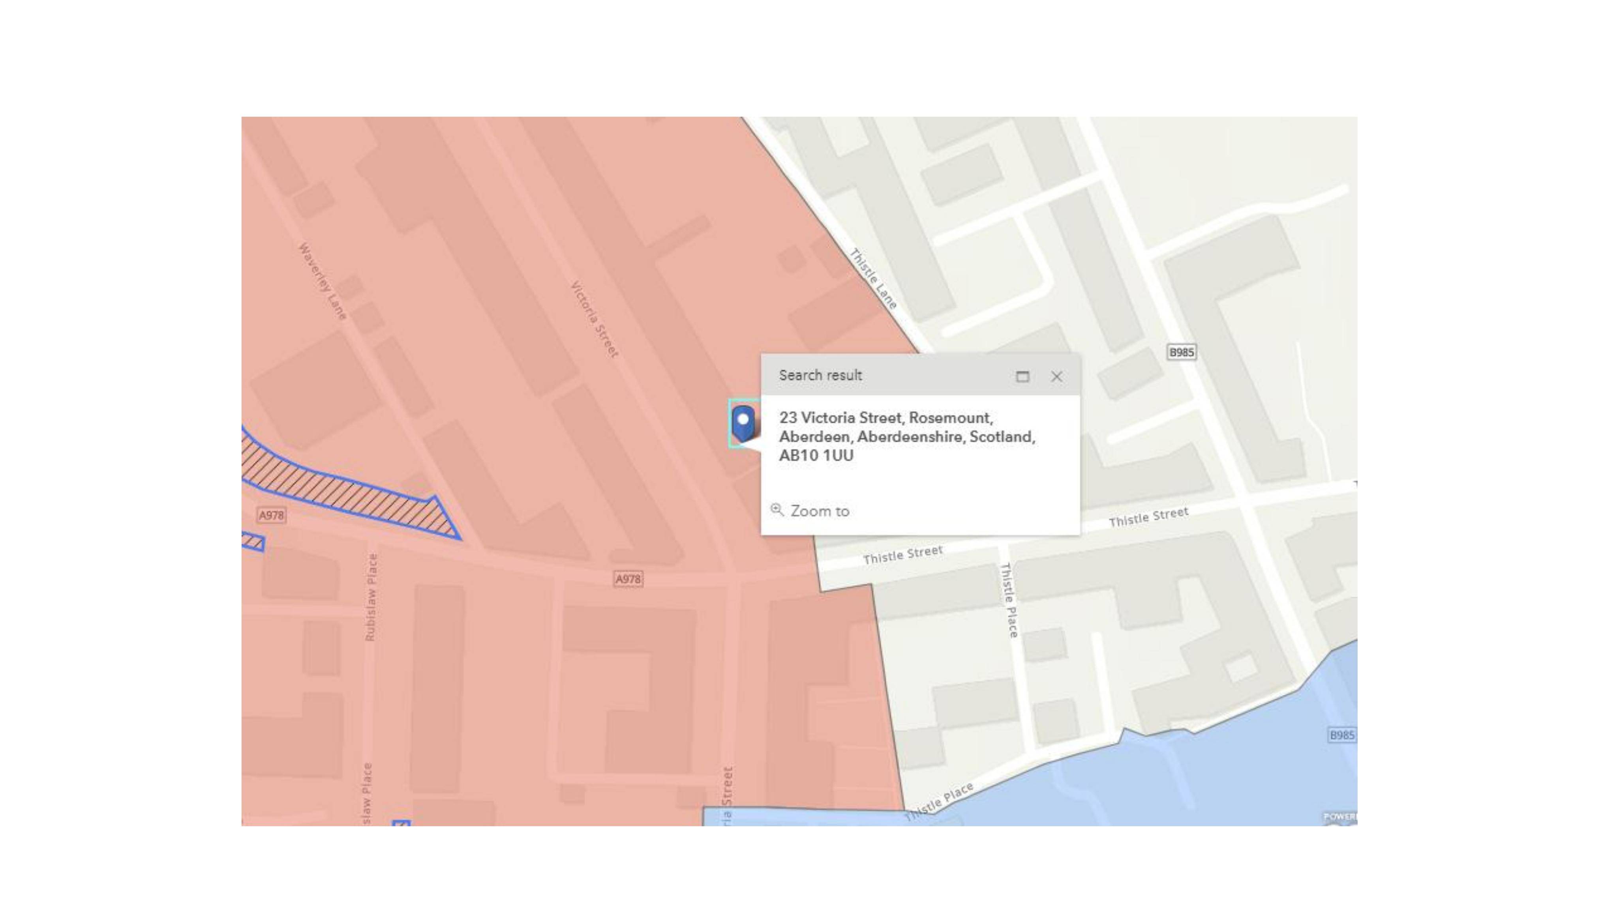Click the A978 road shield at map's left edge
This screenshot has width=1617, height=909.
[272, 515]
